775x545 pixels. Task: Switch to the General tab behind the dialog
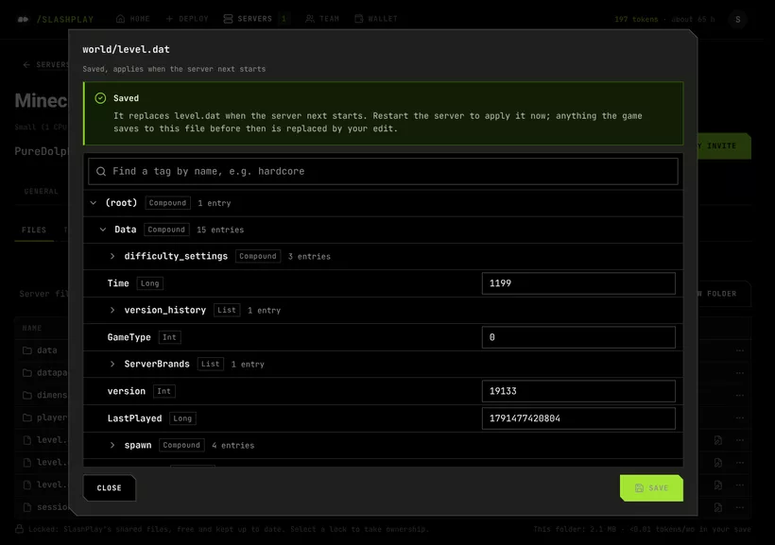click(x=41, y=192)
